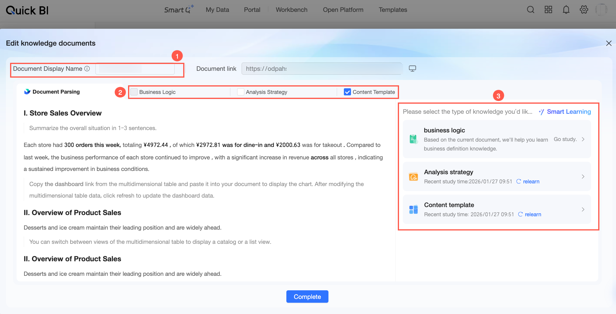Open the apps grid icon
Viewport: 616px width, 314px height.
[548, 10]
